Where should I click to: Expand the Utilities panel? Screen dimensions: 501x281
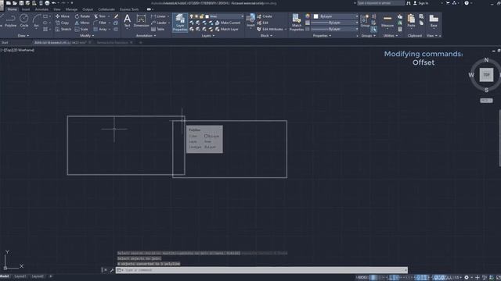(391, 36)
